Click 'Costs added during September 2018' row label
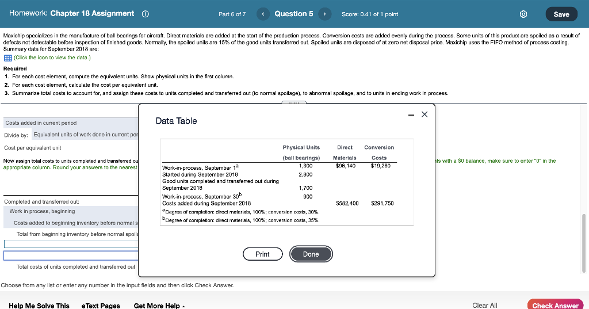The width and height of the screenshot is (589, 309). tap(206, 203)
